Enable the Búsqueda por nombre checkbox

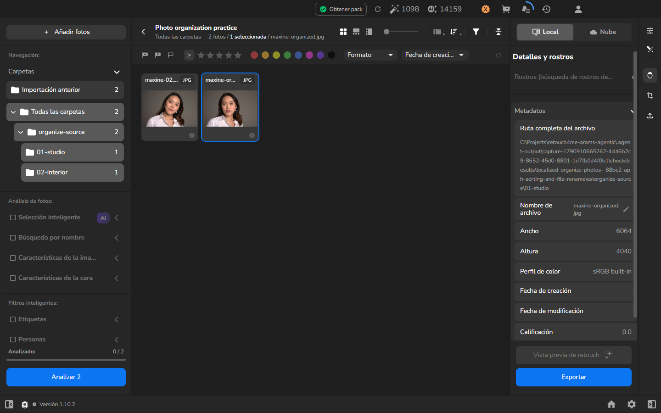coord(13,238)
